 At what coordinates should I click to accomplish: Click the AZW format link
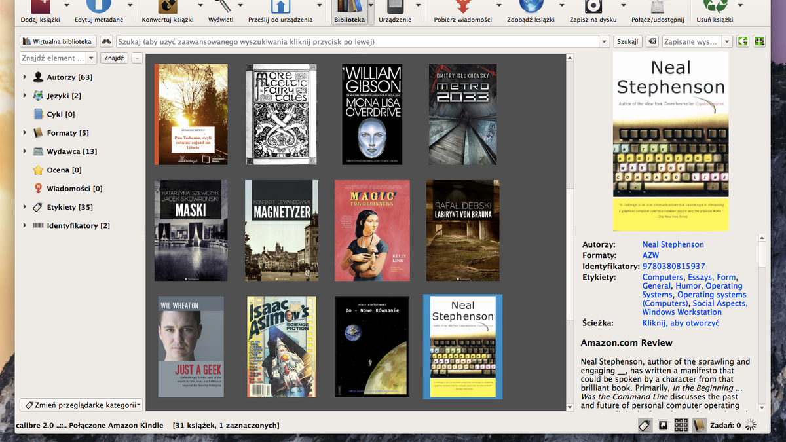(x=650, y=255)
